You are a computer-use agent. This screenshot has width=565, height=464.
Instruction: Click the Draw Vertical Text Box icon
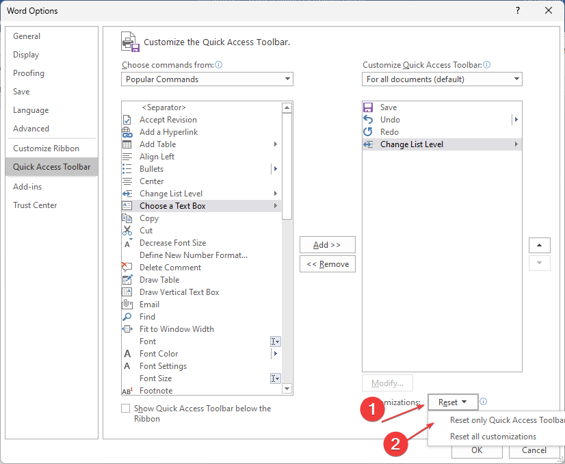127,292
